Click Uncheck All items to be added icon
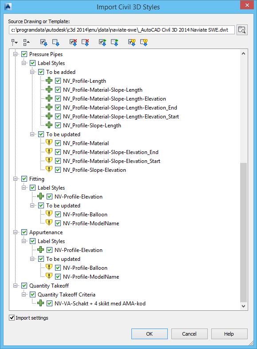Viewport: 257px width, 349px height. [x=115, y=42]
